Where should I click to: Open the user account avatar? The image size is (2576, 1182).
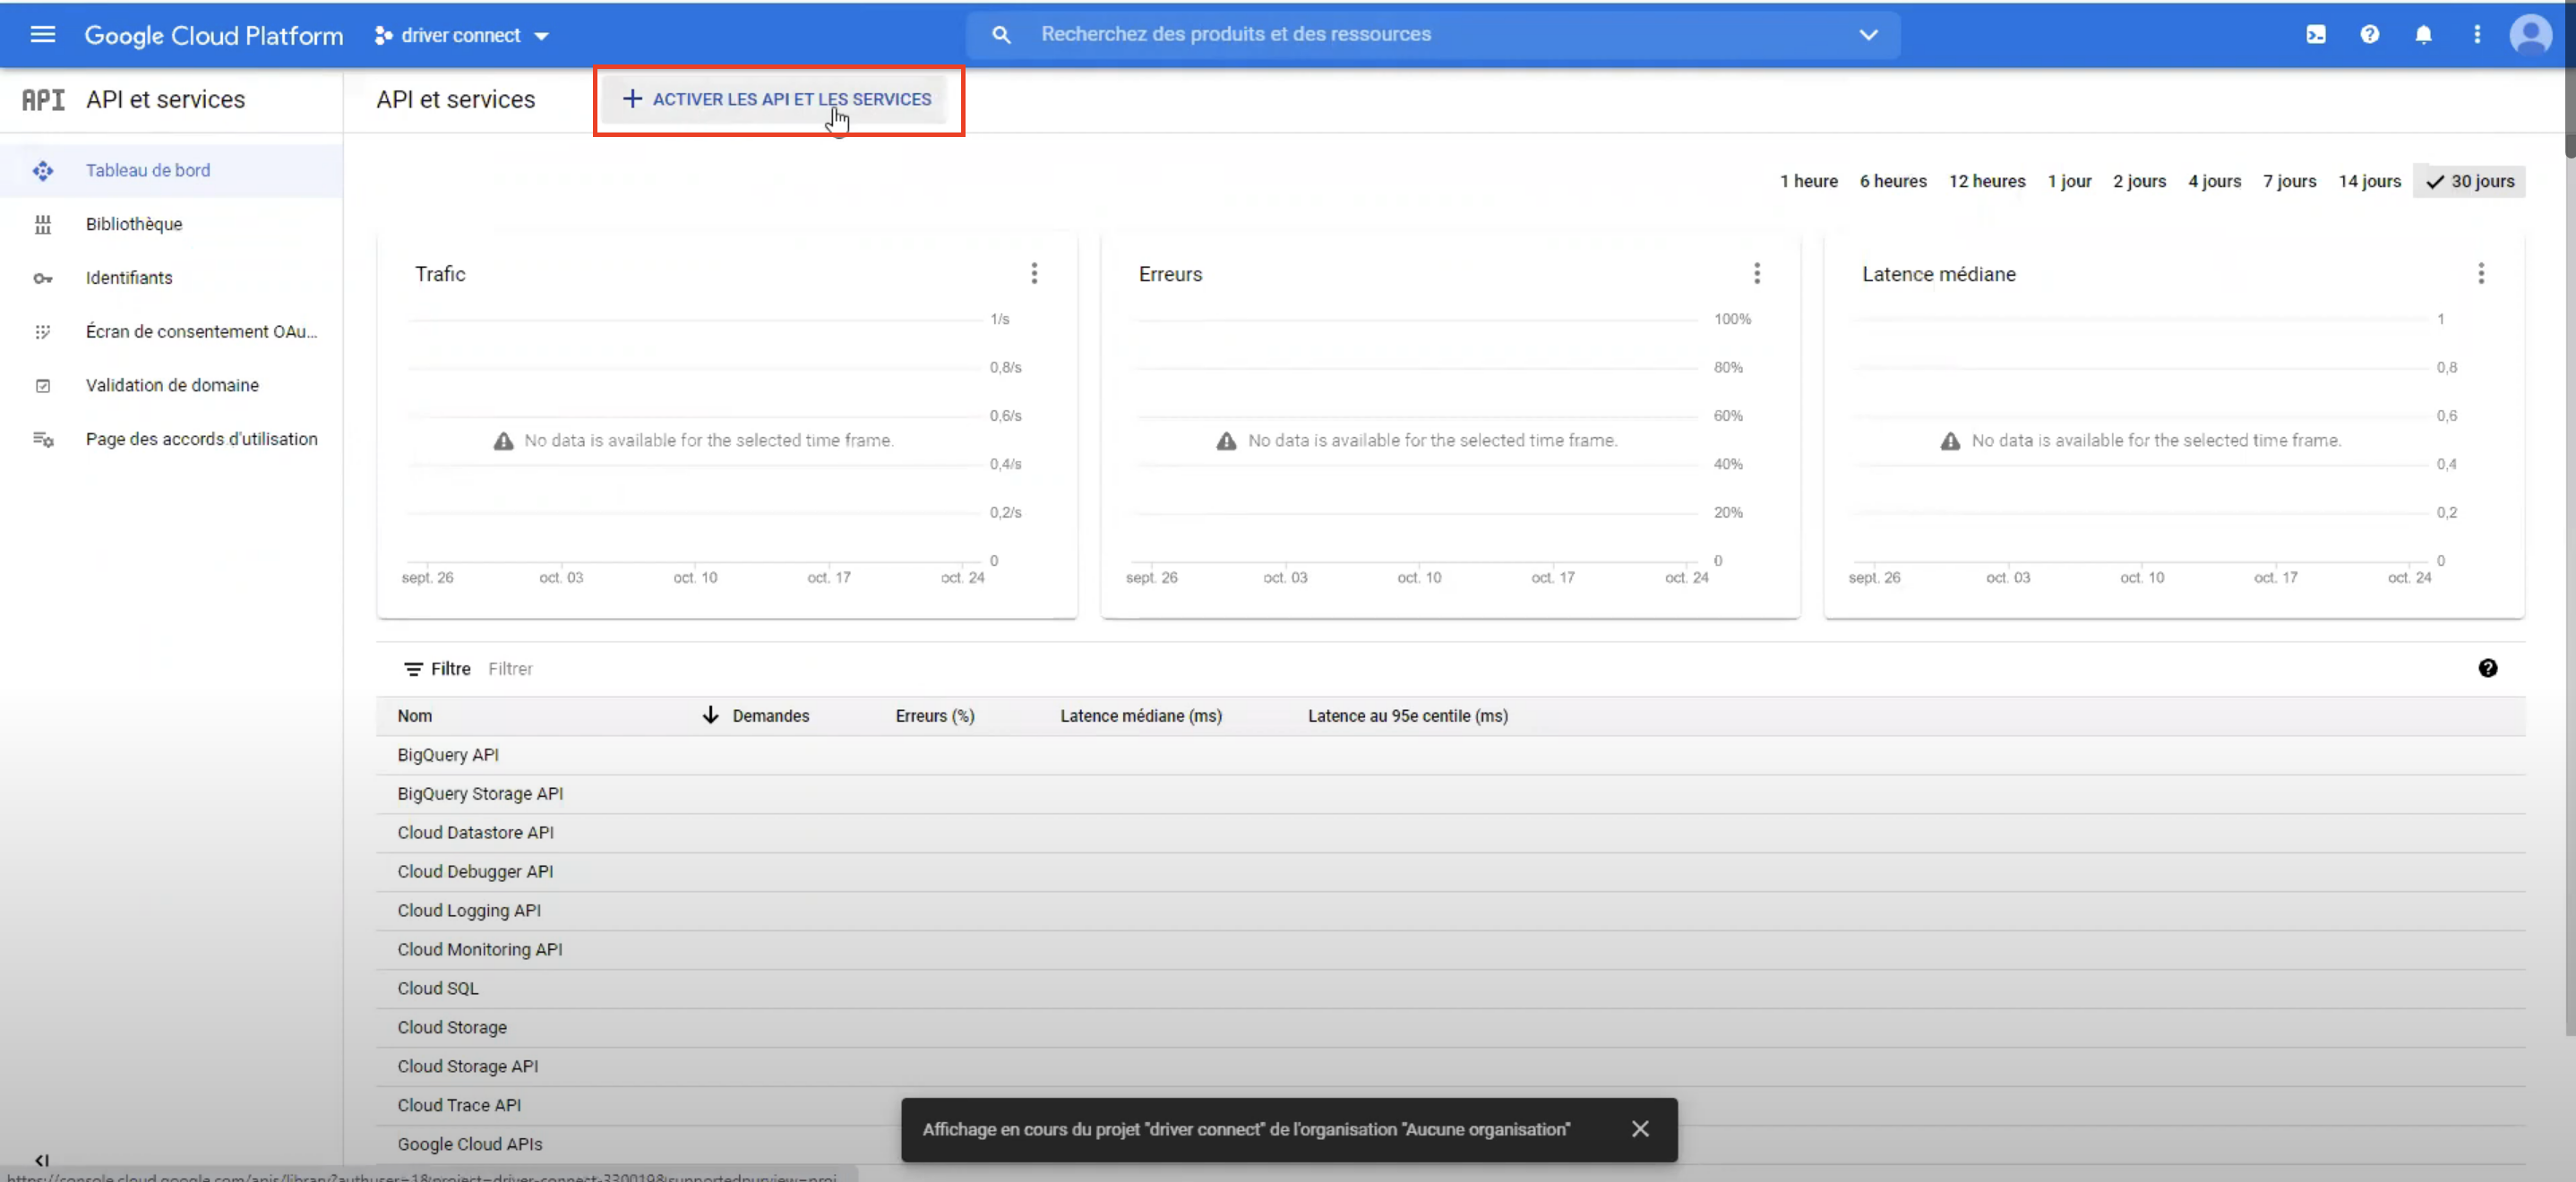(x=2530, y=35)
